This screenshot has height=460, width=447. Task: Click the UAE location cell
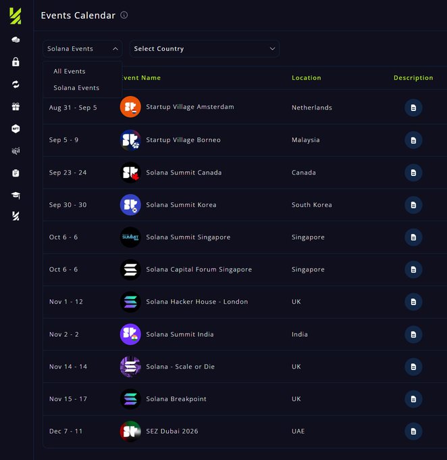point(298,432)
